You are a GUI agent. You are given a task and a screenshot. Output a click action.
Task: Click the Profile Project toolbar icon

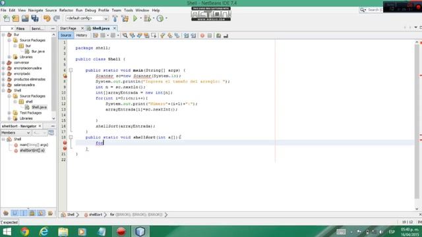(x=160, y=18)
